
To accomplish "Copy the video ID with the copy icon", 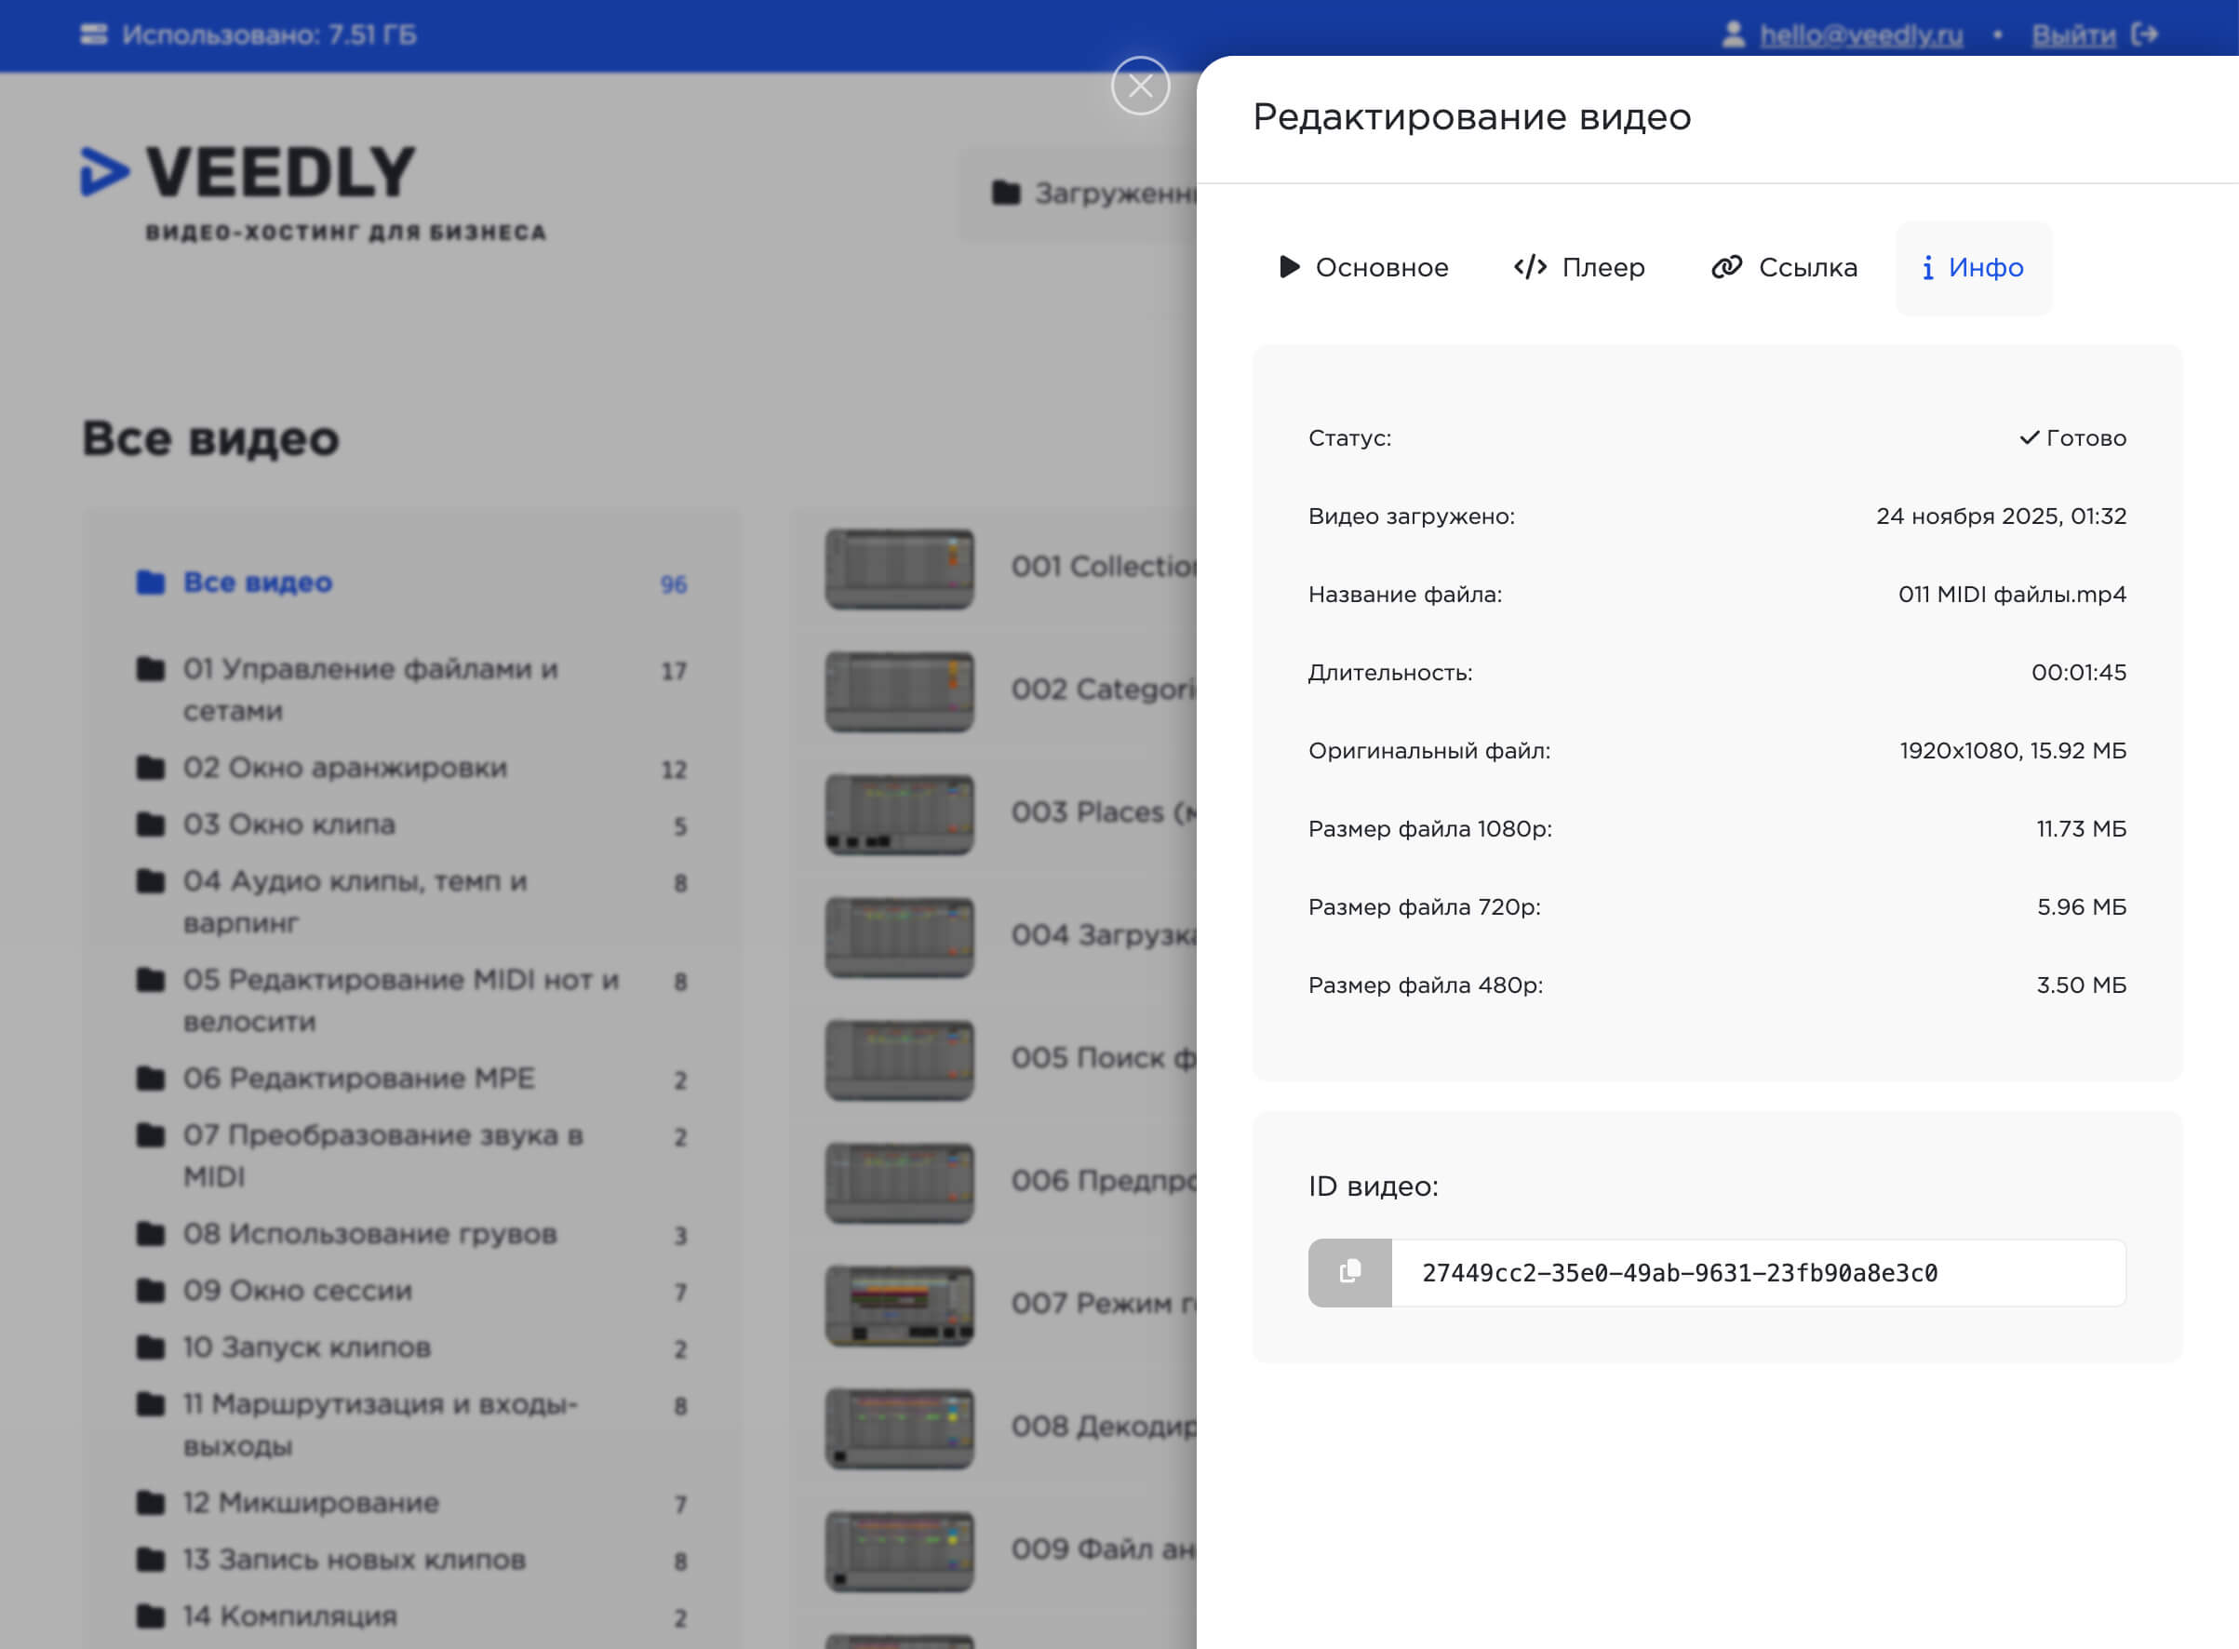I will pyautogui.click(x=1349, y=1273).
